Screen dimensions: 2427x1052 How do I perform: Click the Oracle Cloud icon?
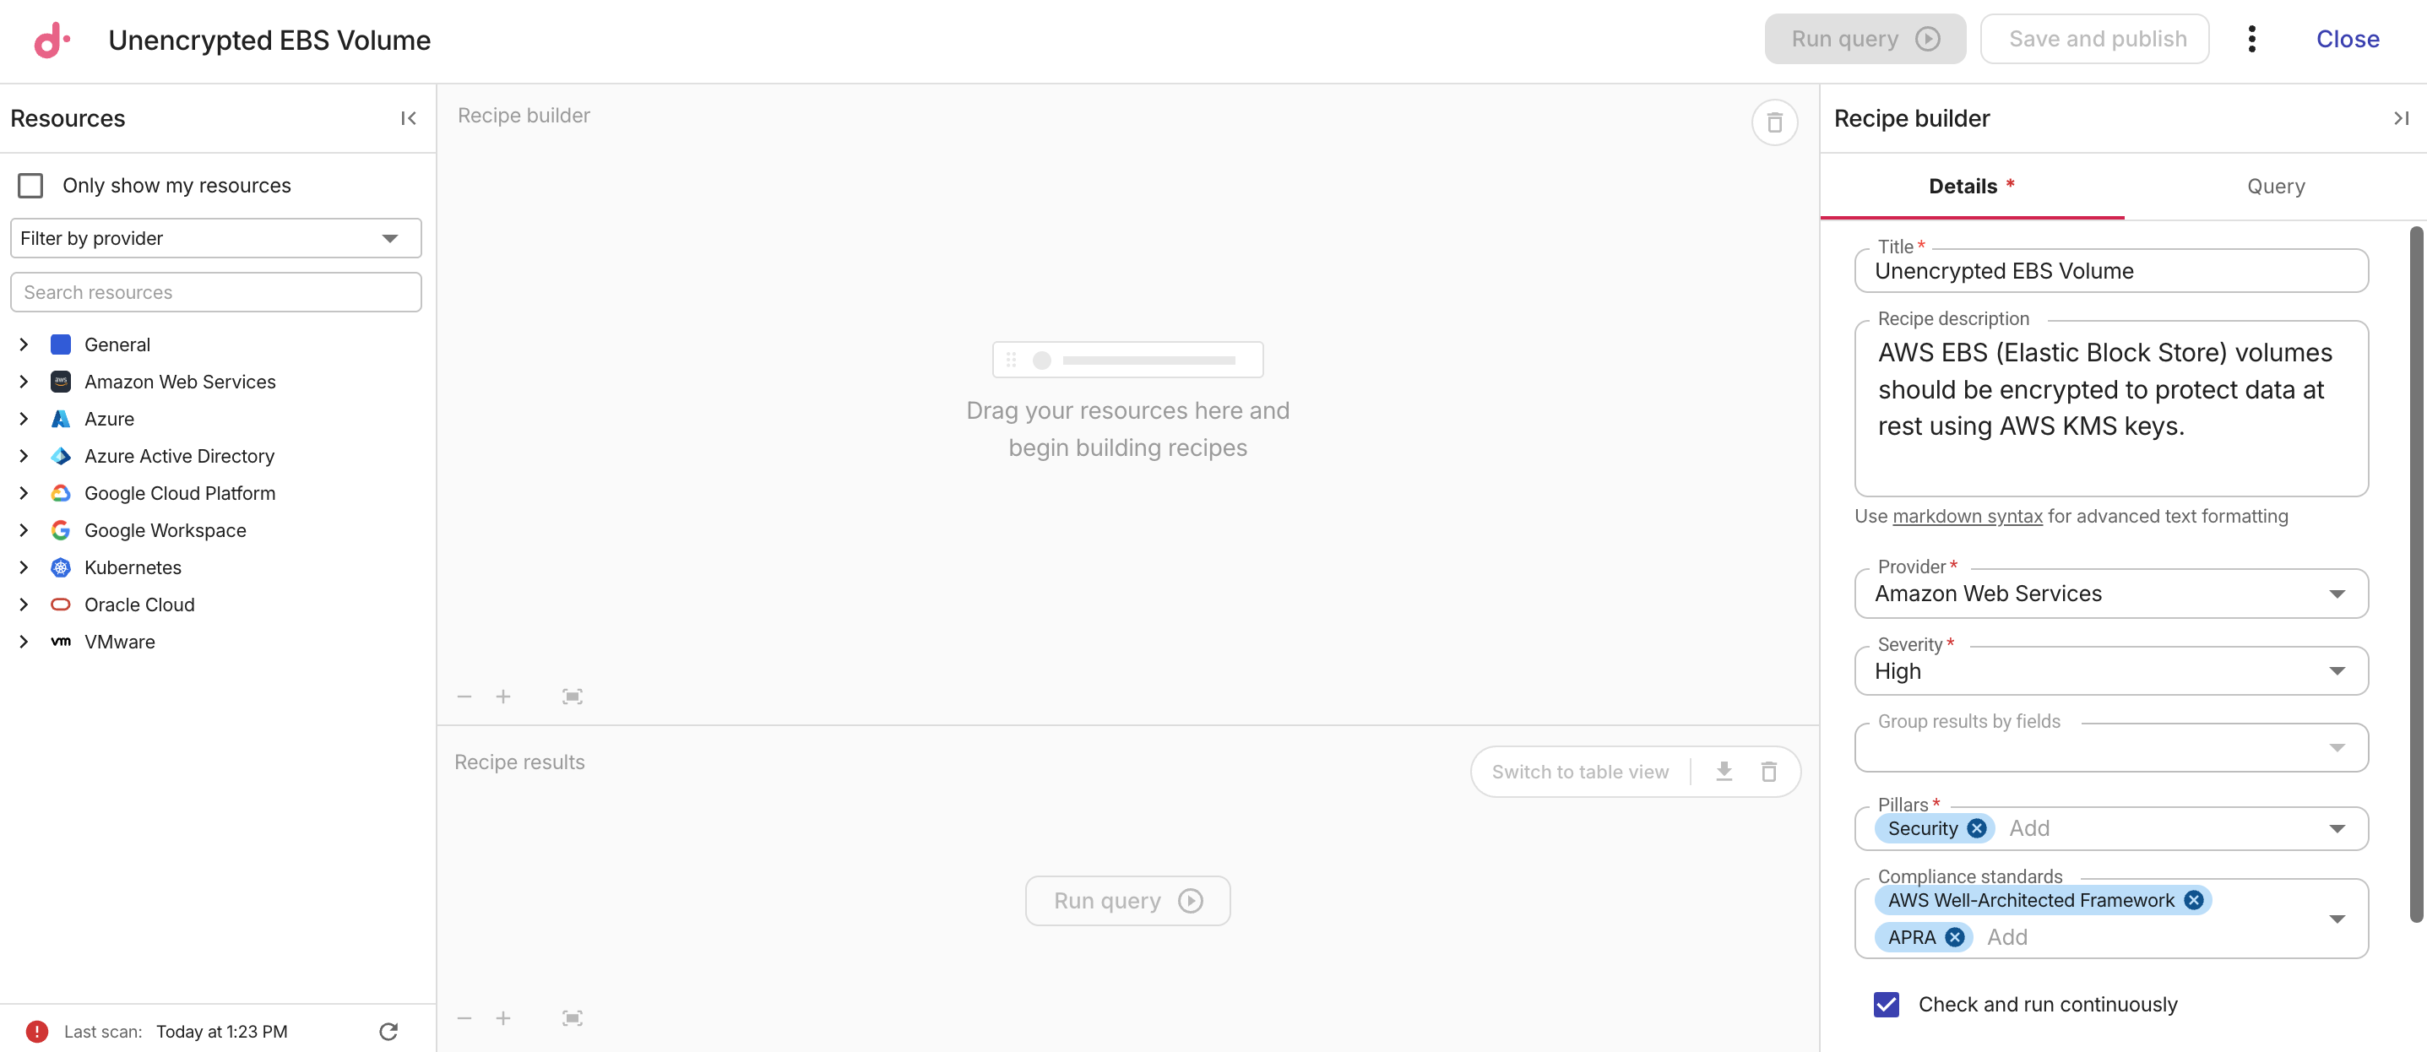60,605
